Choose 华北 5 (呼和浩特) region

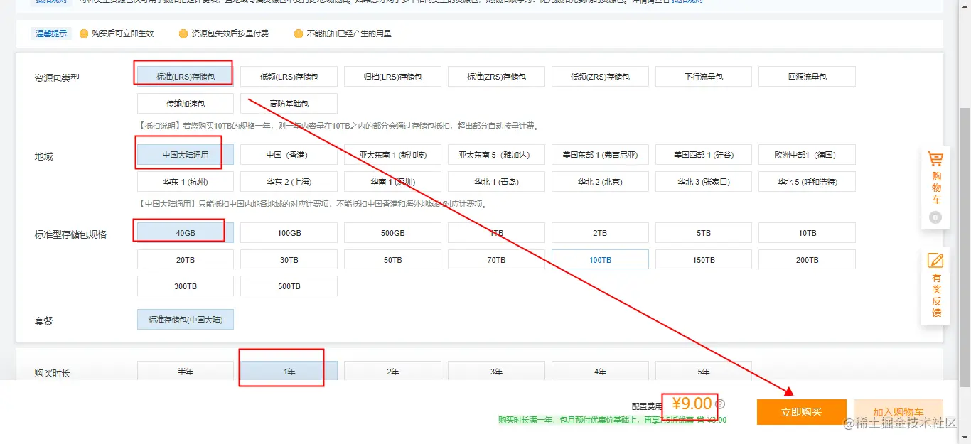click(x=807, y=182)
